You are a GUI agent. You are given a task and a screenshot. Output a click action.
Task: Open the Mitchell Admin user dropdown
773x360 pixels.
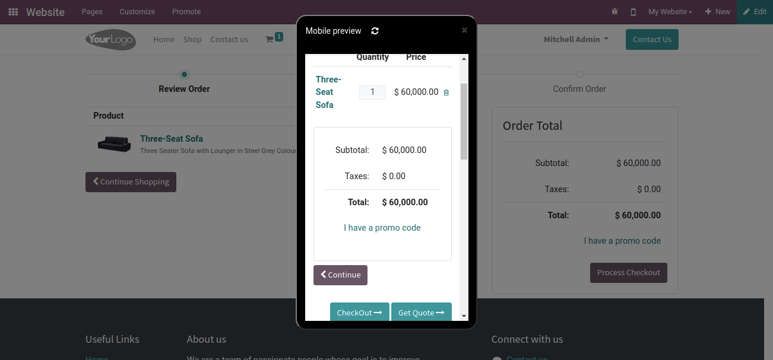[x=576, y=39]
